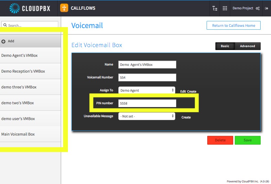
Task: Open the orange Callflows app icon
Action: click(64, 8)
